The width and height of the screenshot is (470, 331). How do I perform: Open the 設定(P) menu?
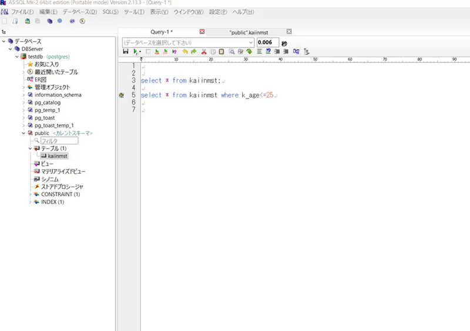(218, 12)
